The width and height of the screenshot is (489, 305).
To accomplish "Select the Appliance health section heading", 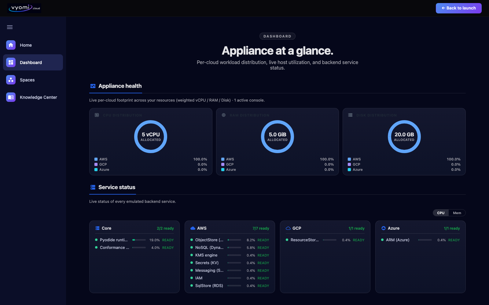I will coord(120,86).
